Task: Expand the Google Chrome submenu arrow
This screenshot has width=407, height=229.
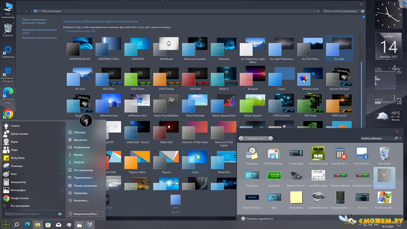Action: coord(62,198)
